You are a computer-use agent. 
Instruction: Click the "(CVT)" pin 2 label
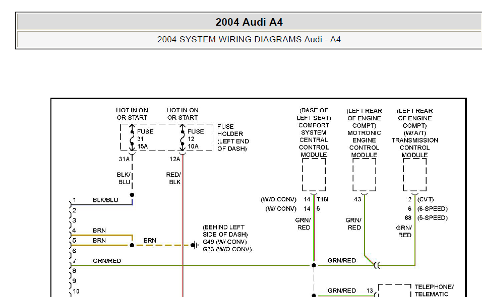426,199
